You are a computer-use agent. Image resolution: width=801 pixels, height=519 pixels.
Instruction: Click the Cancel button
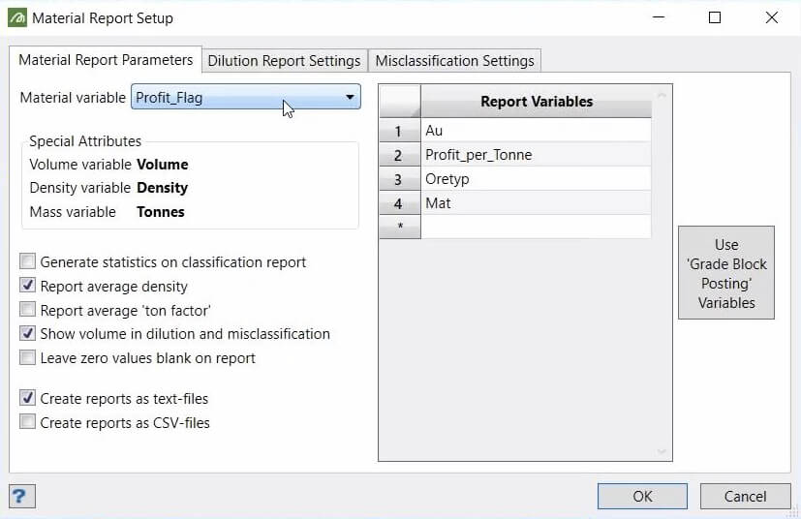pyautogui.click(x=745, y=496)
